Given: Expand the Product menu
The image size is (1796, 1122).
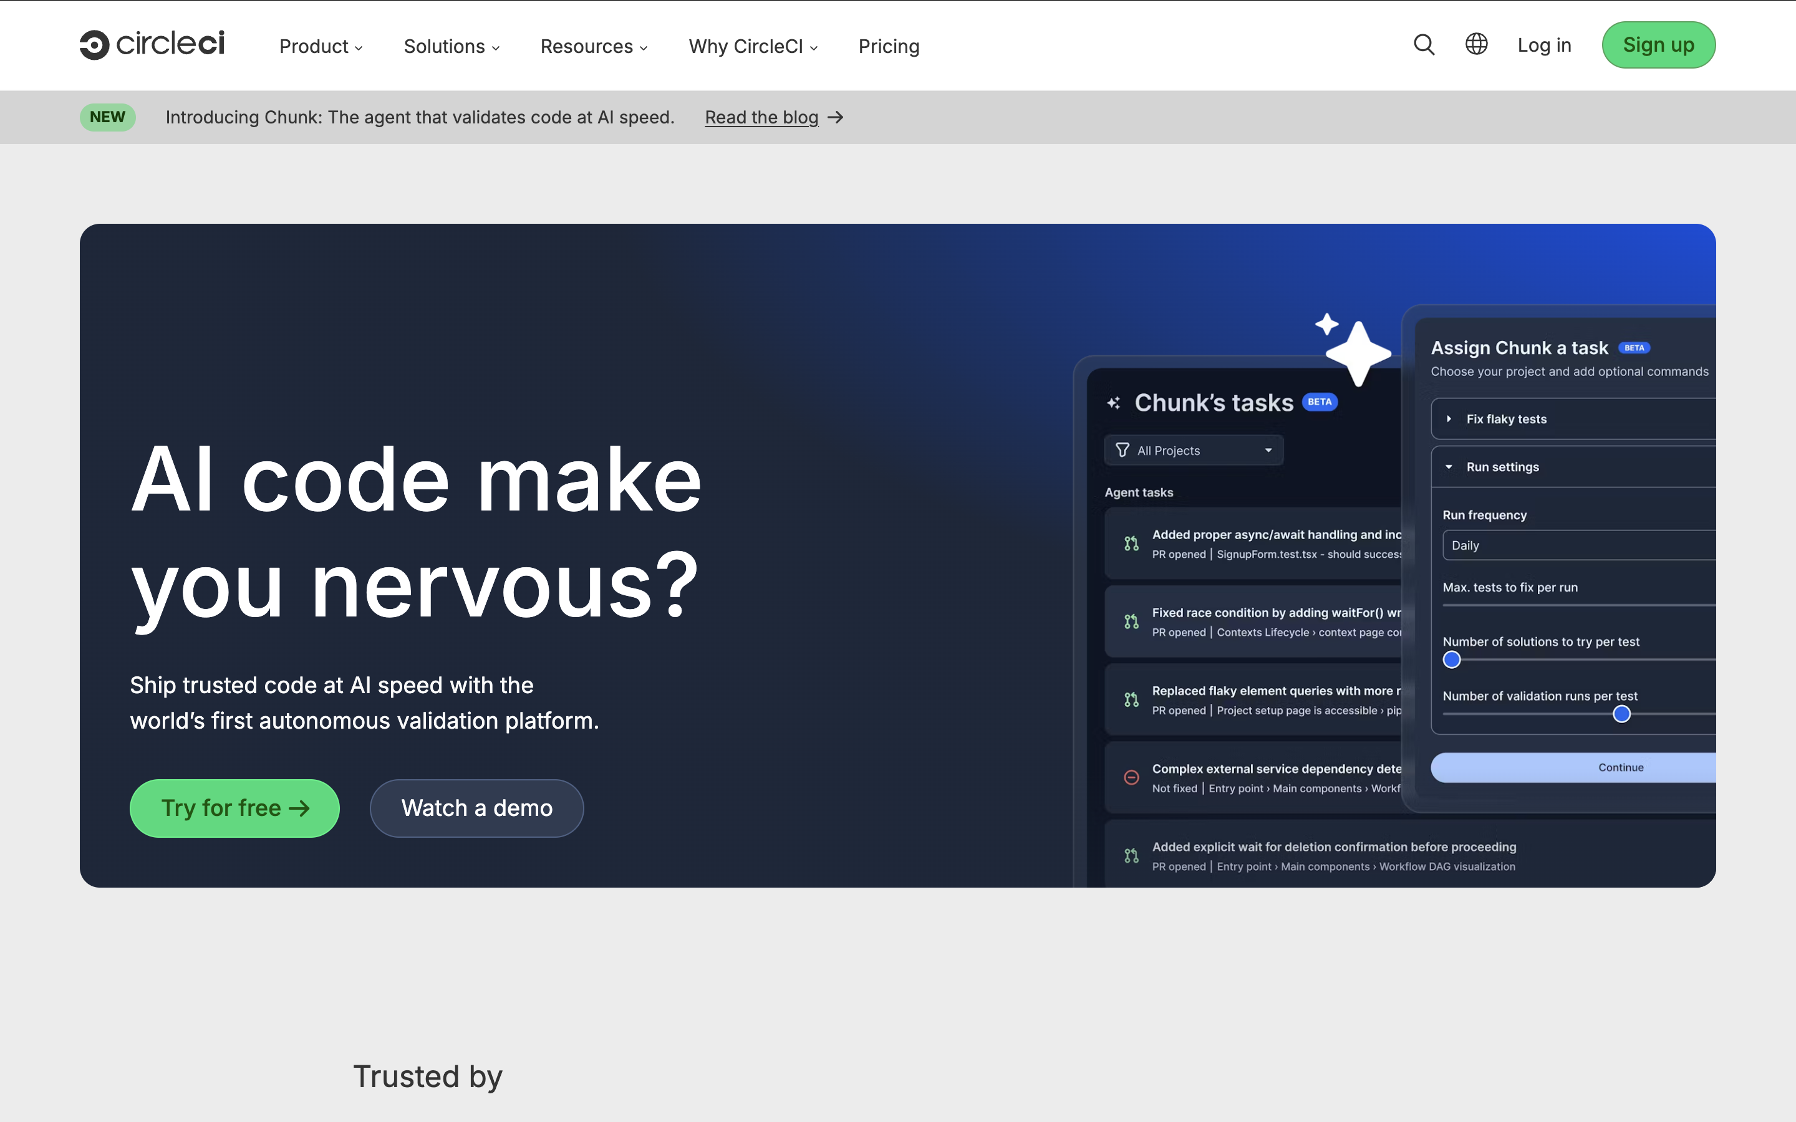Looking at the screenshot, I should pyautogui.click(x=321, y=46).
